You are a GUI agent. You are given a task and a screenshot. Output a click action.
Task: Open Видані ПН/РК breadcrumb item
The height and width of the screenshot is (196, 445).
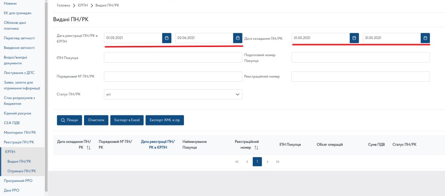tap(107, 5)
